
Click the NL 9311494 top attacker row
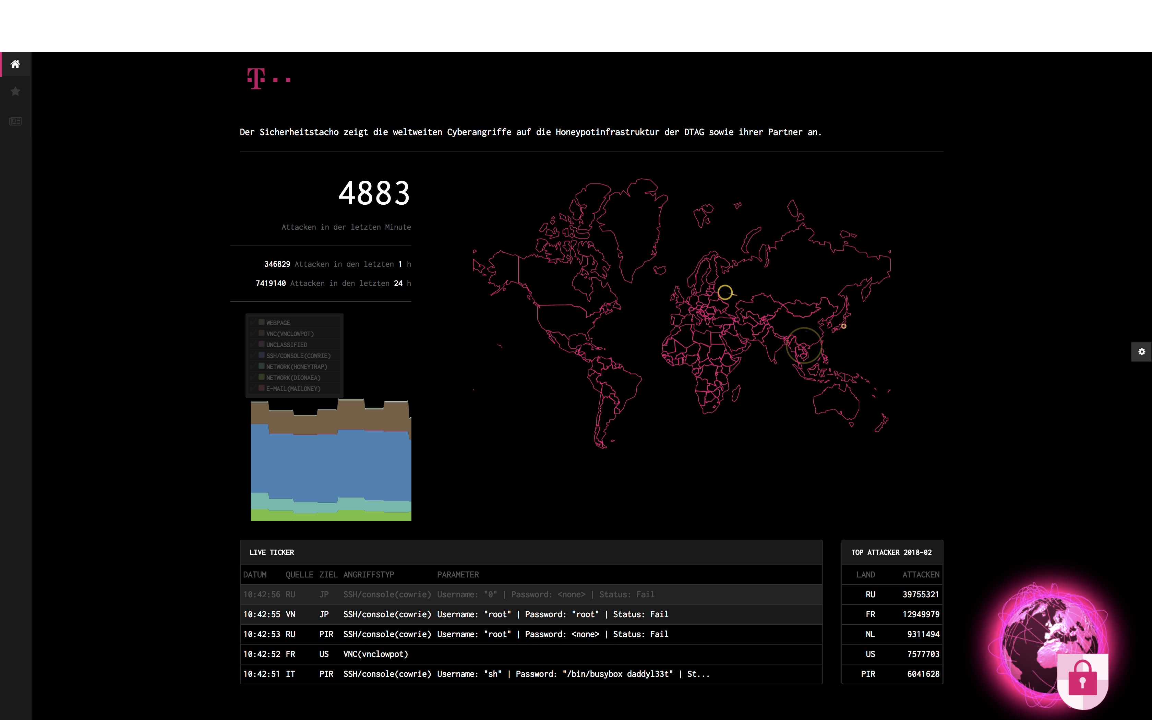coord(892,634)
